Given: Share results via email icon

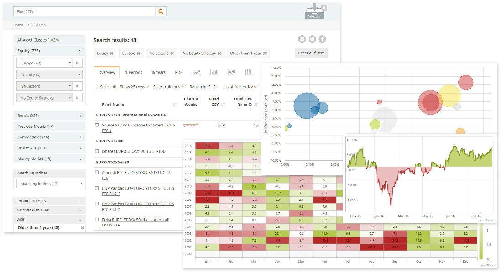Looking at the screenshot, I should click(x=302, y=39).
